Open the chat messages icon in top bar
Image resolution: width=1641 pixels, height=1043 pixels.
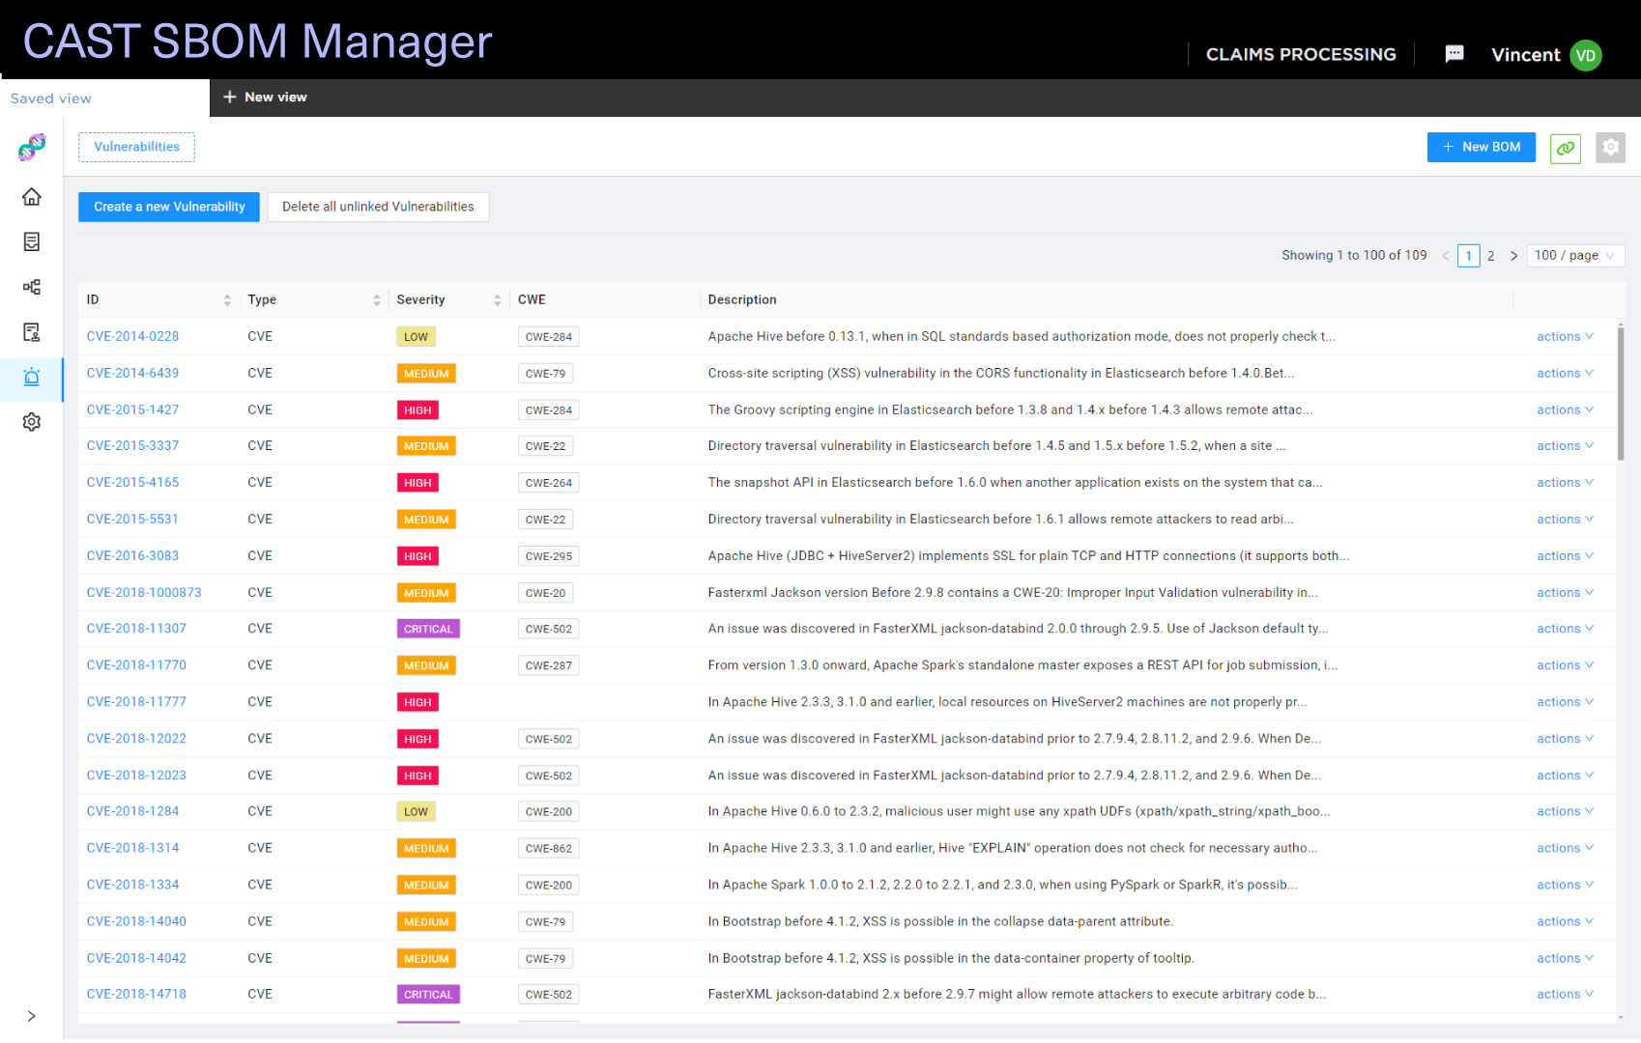pyautogui.click(x=1454, y=54)
